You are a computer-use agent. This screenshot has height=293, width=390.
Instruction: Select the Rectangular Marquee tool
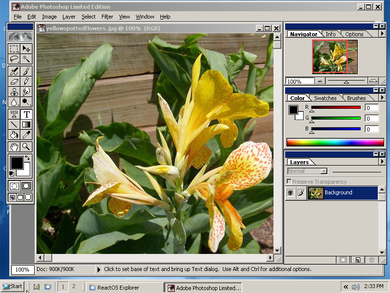point(14,49)
